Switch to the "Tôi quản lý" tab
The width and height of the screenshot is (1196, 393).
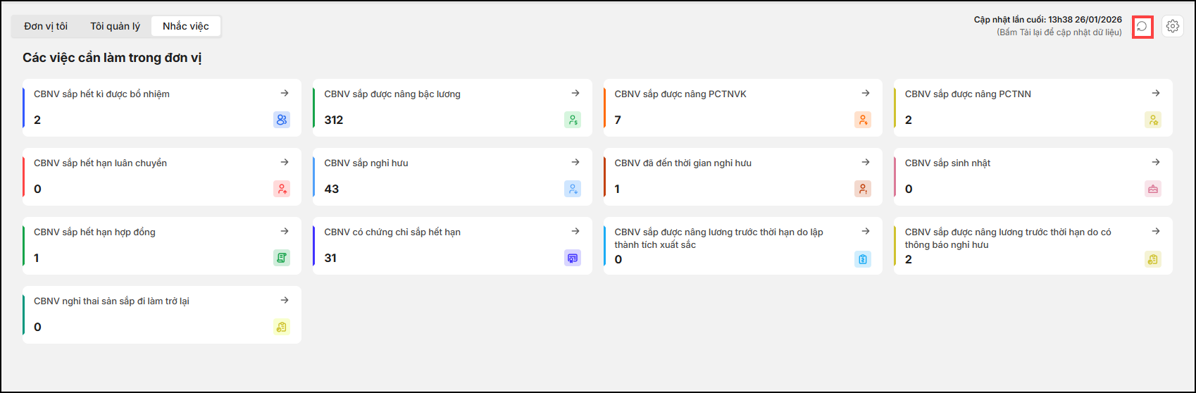(115, 27)
